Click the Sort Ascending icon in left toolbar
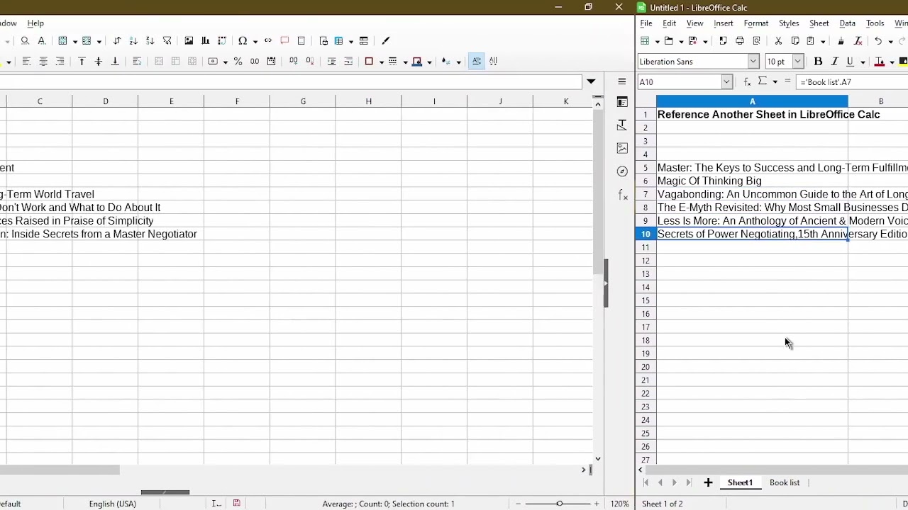 coord(133,41)
